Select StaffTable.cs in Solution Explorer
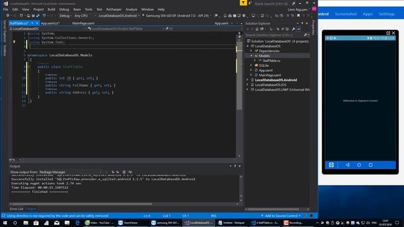Viewport: 404px width, 227px height. (x=271, y=61)
